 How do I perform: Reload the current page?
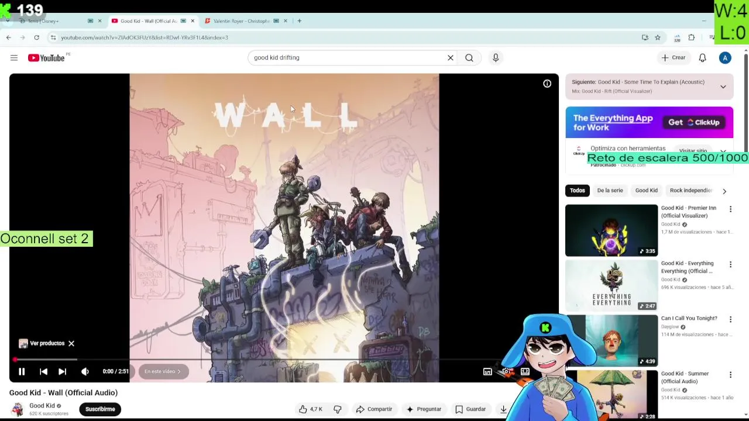(x=36, y=37)
